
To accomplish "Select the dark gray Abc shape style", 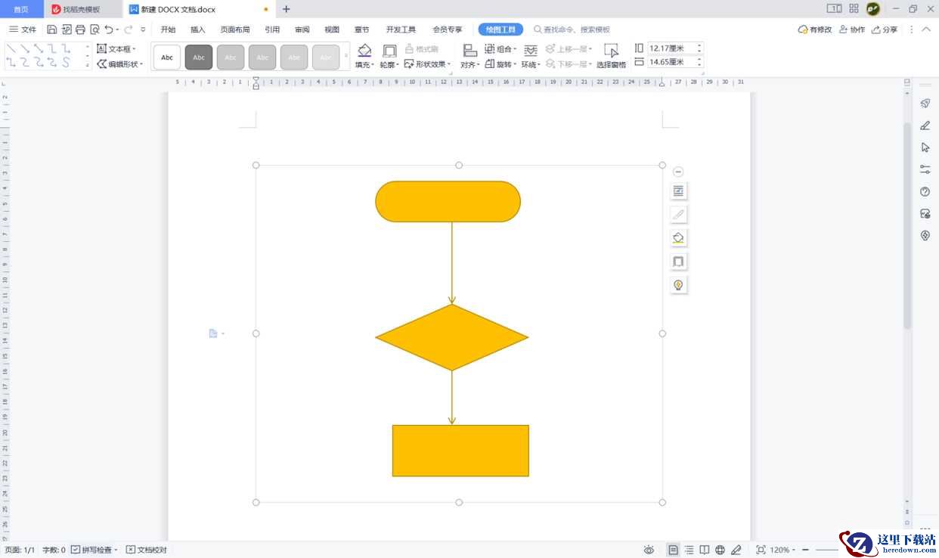I will (199, 57).
